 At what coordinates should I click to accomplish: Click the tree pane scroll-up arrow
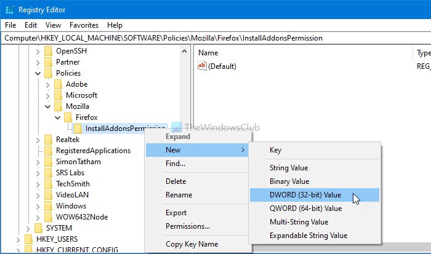(x=185, y=51)
